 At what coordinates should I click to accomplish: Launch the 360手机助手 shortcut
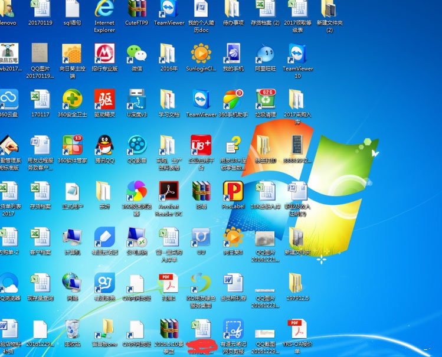coord(233,103)
